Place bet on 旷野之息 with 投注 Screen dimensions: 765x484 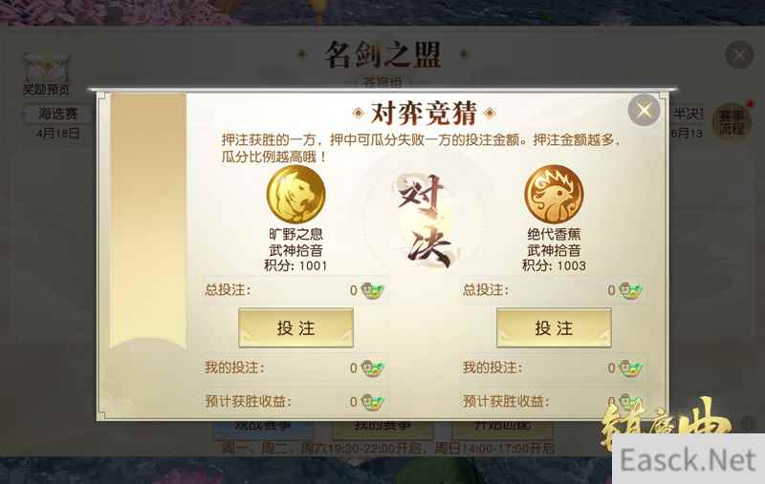295,327
